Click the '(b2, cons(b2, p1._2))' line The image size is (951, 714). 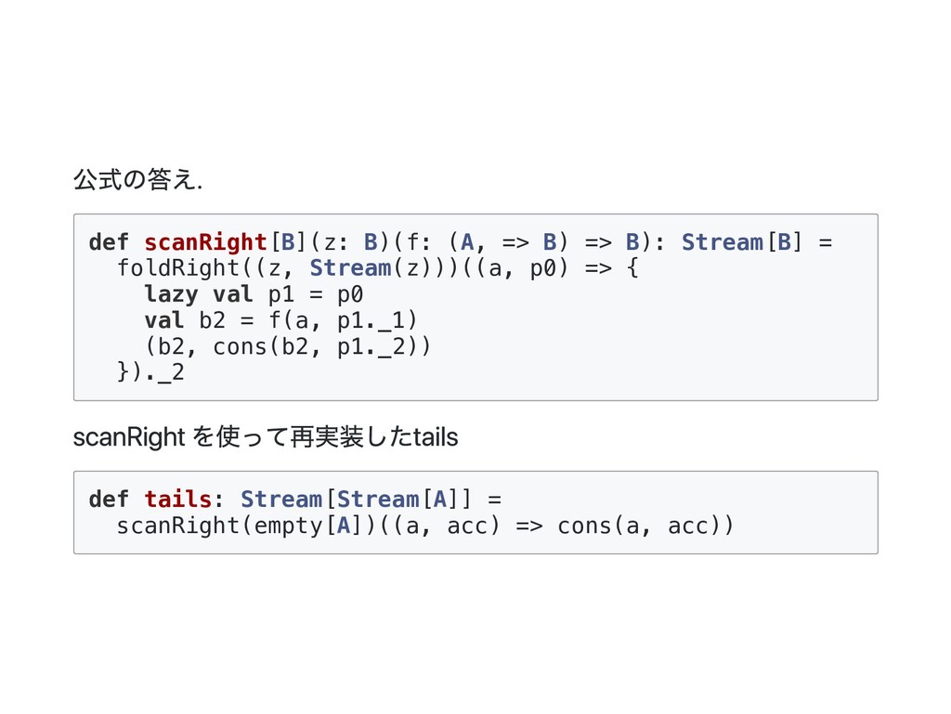tap(287, 347)
